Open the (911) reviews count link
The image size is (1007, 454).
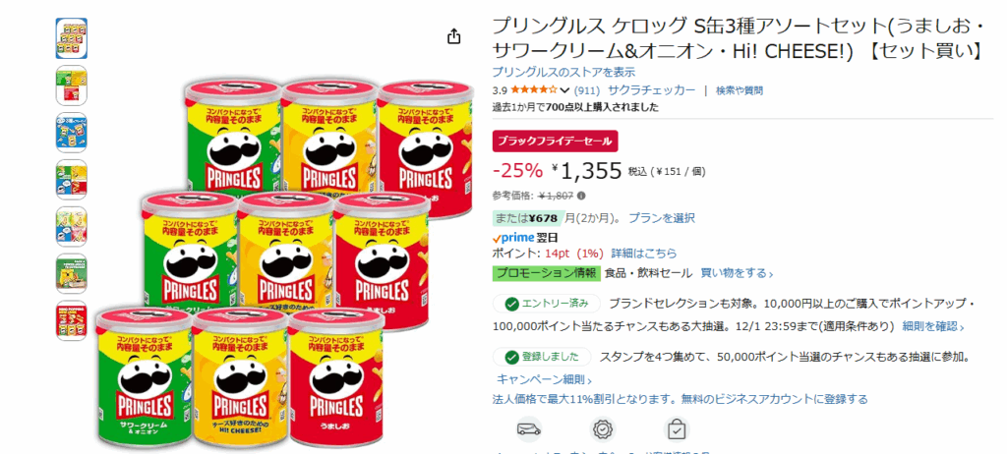pyautogui.click(x=587, y=90)
